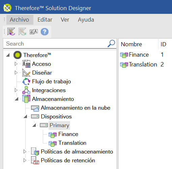Expand the Políticas de retención node

click(25, 160)
